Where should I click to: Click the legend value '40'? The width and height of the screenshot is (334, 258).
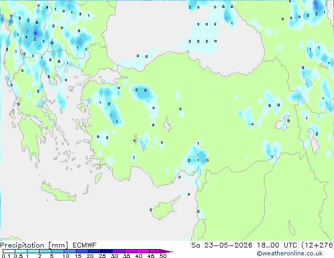coord(139,256)
